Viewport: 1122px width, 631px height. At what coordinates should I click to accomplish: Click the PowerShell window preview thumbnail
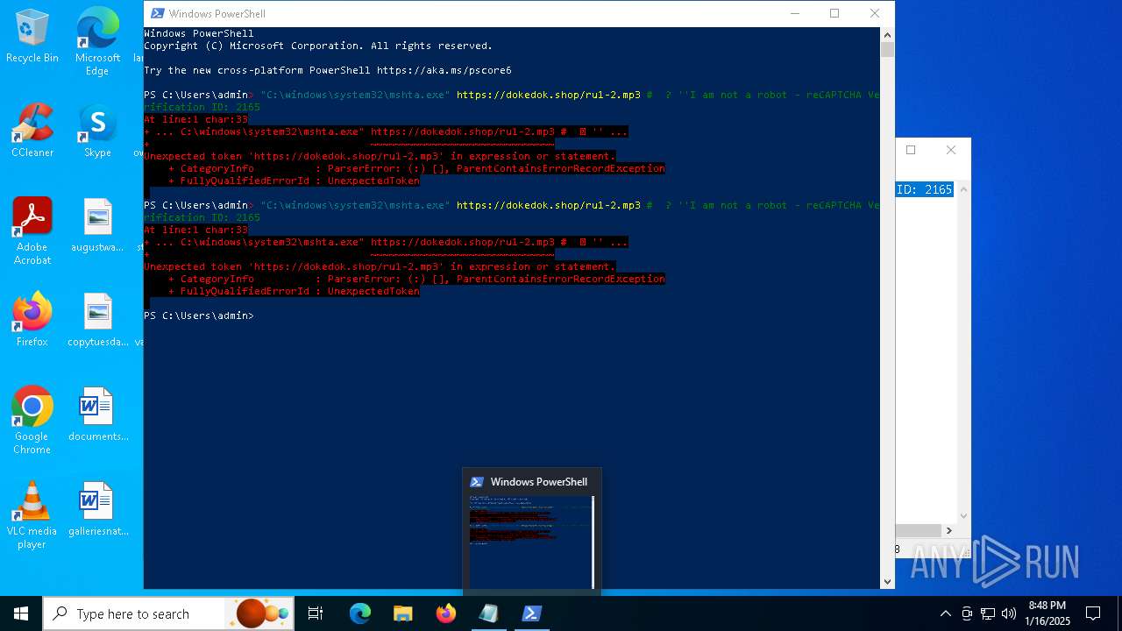pos(531,542)
